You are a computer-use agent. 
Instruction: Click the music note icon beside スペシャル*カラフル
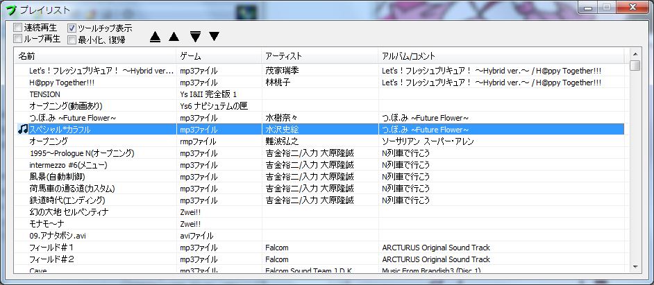click(x=22, y=129)
